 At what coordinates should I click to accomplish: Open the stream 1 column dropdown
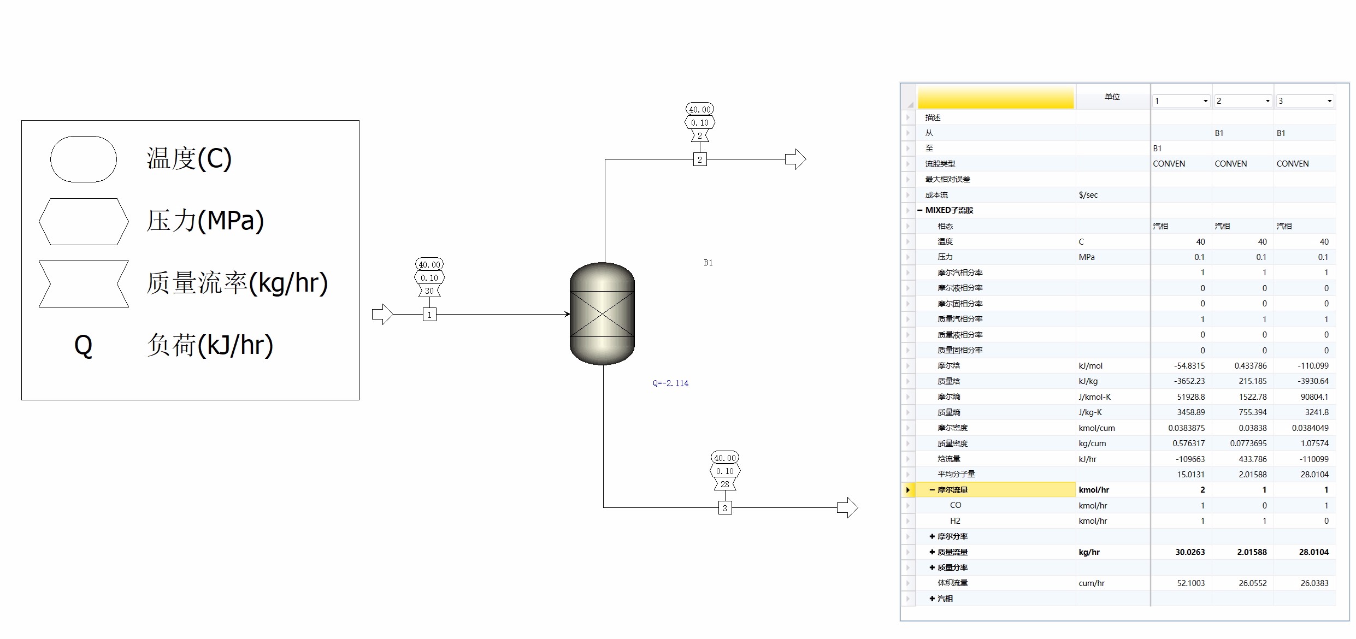click(x=1205, y=101)
